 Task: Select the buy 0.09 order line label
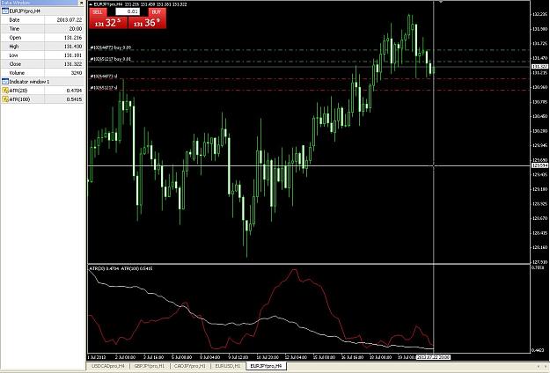(111, 48)
